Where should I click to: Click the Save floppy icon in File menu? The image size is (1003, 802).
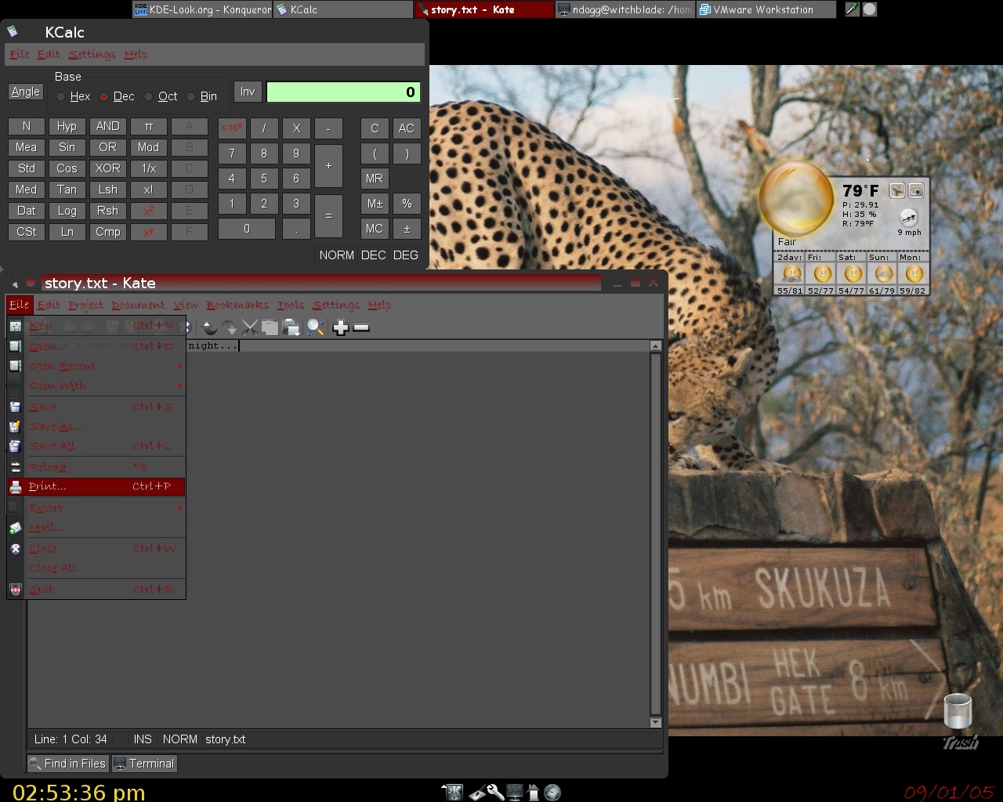pos(16,407)
